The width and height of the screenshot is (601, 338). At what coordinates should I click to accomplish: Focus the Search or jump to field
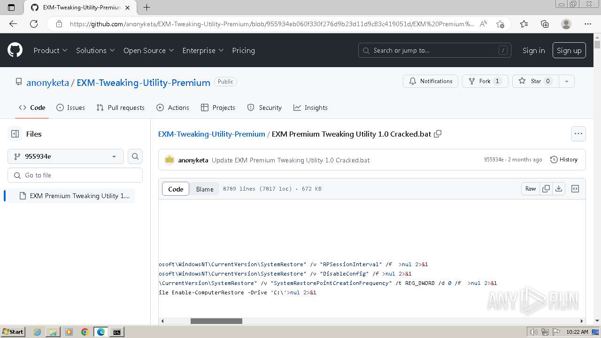435,50
